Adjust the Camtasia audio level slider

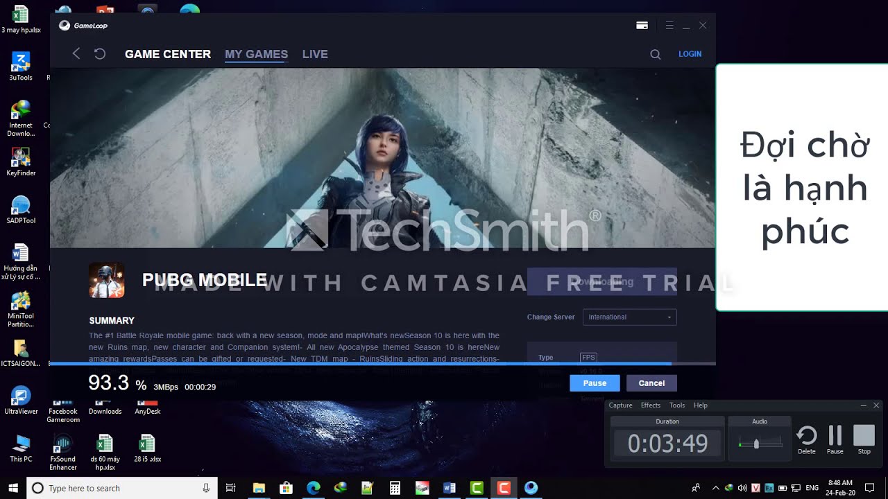click(x=756, y=444)
